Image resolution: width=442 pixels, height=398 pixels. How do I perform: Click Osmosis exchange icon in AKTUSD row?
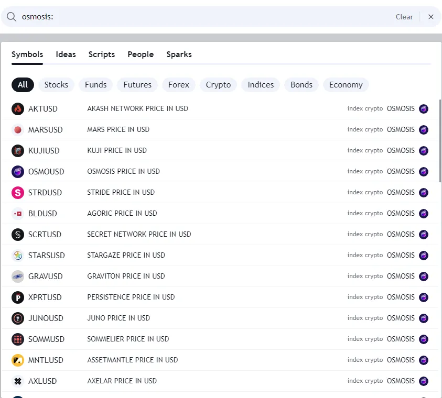tap(424, 108)
